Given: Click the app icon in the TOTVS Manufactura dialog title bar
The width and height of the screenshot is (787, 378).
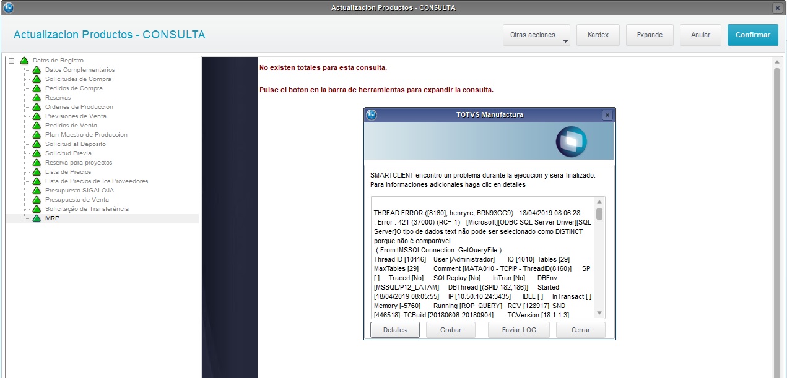Looking at the screenshot, I should (372, 115).
